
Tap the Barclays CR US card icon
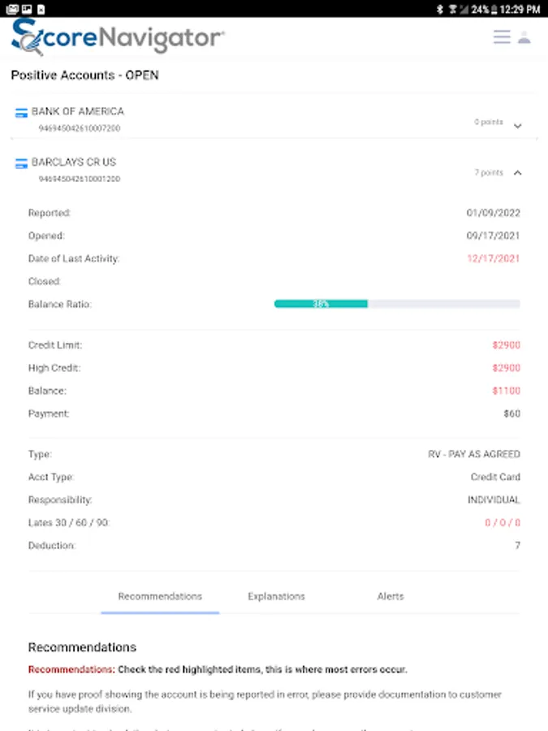(21, 163)
